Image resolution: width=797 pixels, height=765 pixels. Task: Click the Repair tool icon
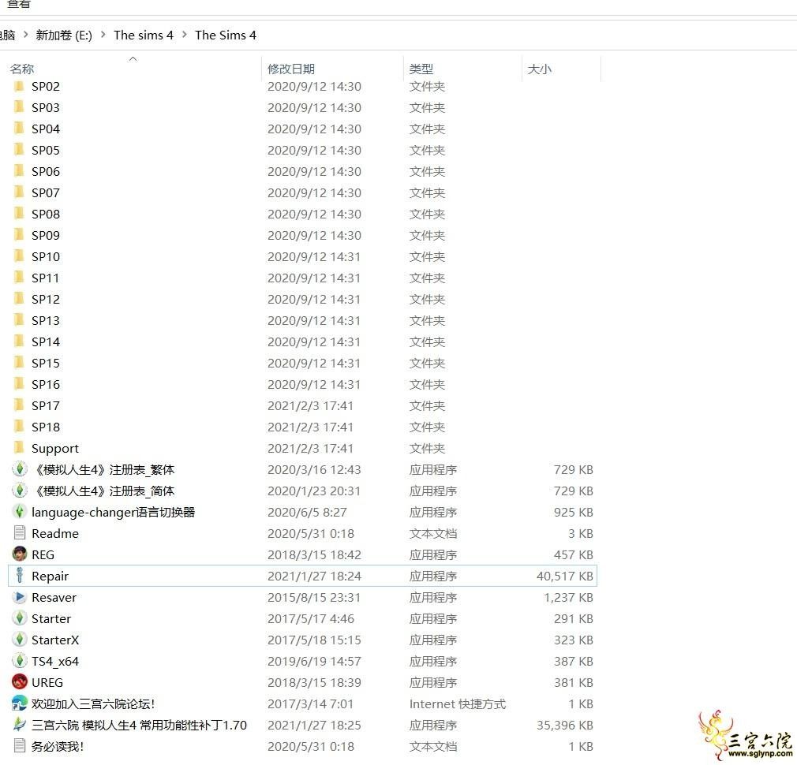click(x=19, y=576)
